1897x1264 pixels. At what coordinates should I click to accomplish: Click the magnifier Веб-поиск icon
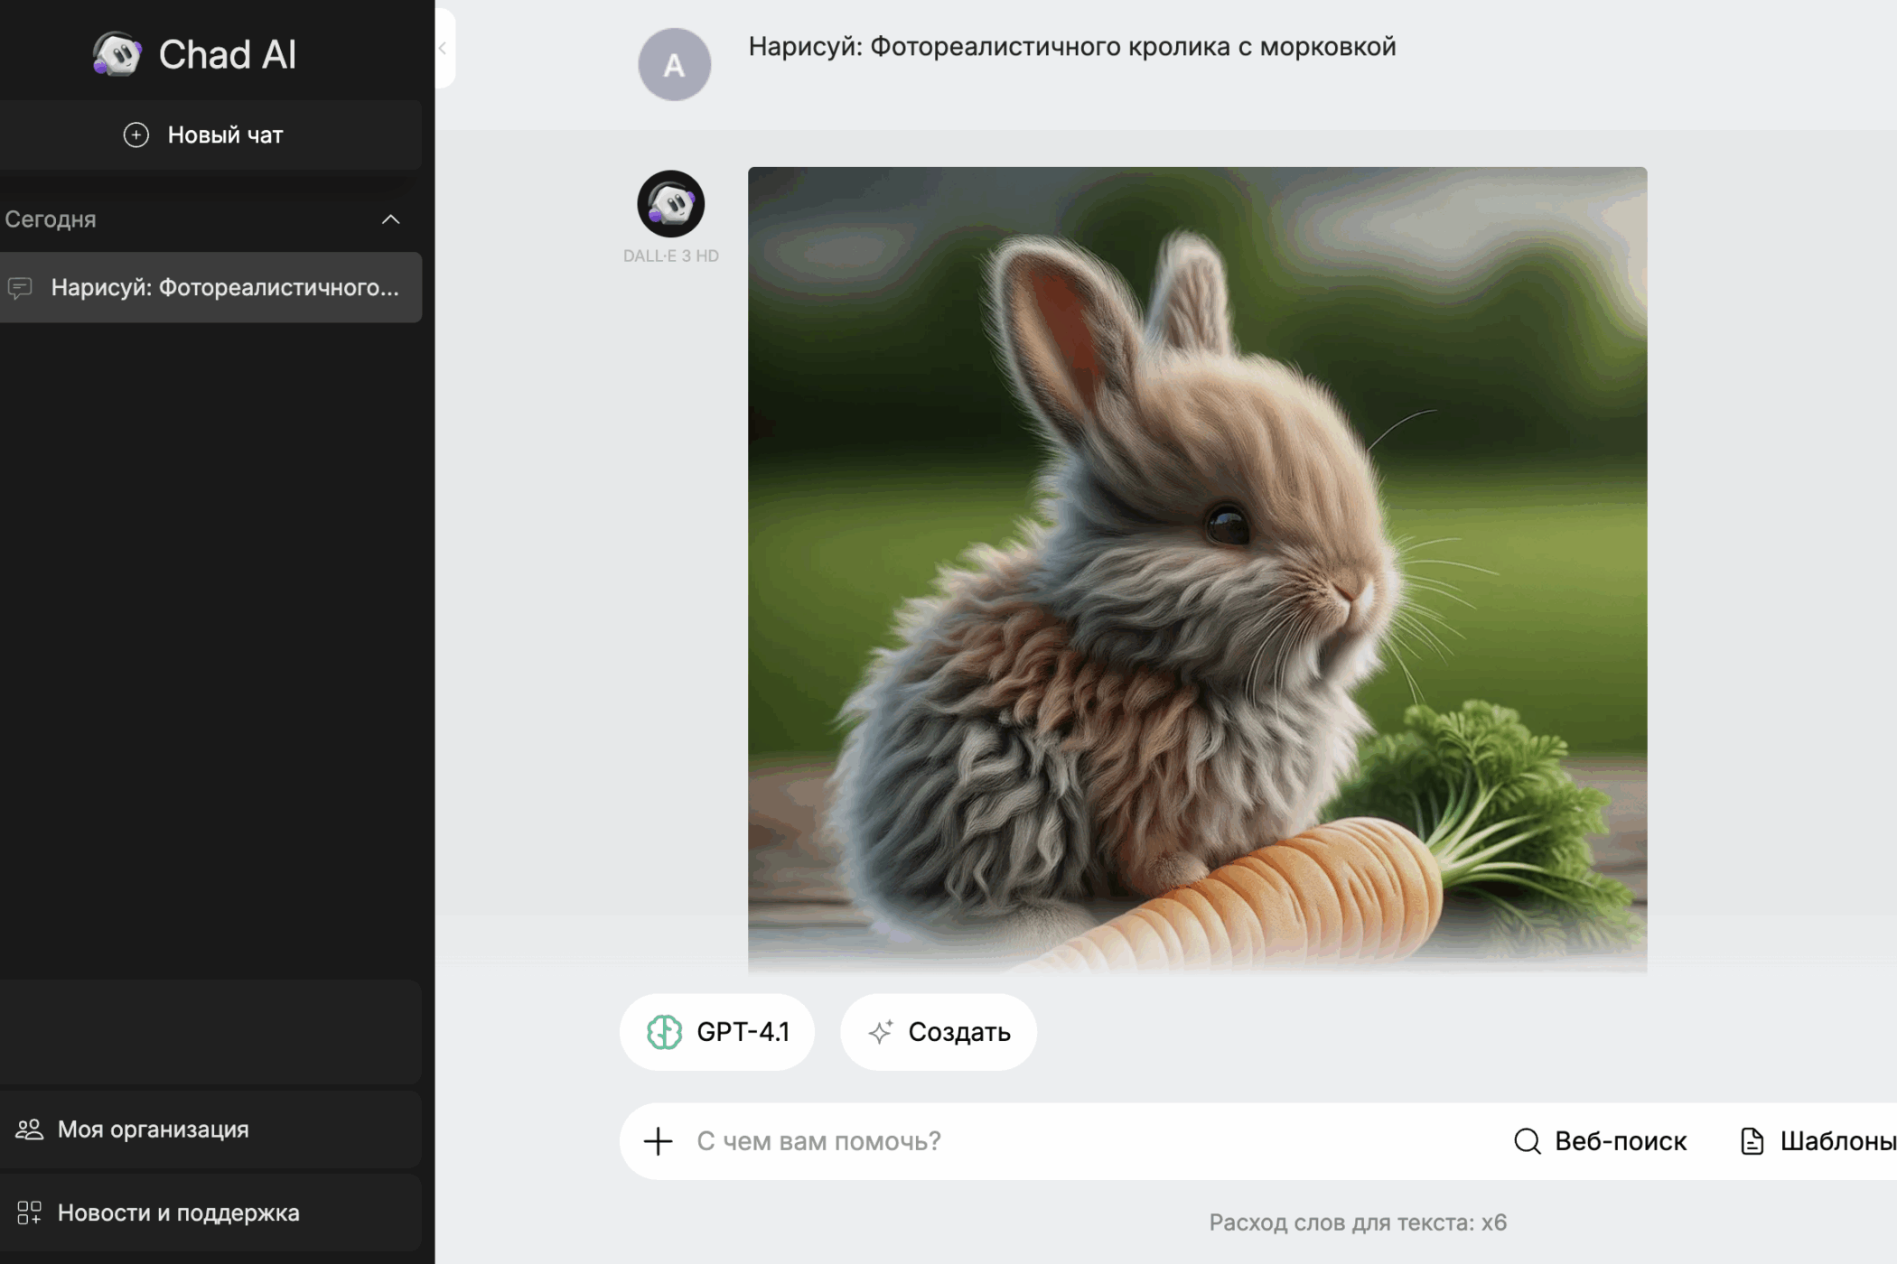[1527, 1141]
